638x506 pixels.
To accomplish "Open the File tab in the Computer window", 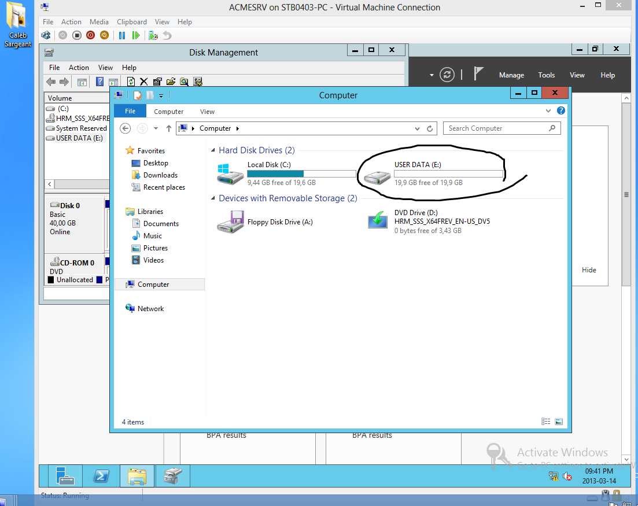I will pyautogui.click(x=130, y=111).
